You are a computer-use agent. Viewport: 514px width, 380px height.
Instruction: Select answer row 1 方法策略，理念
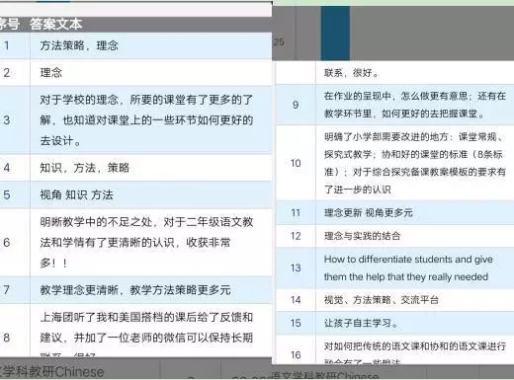tap(135, 45)
